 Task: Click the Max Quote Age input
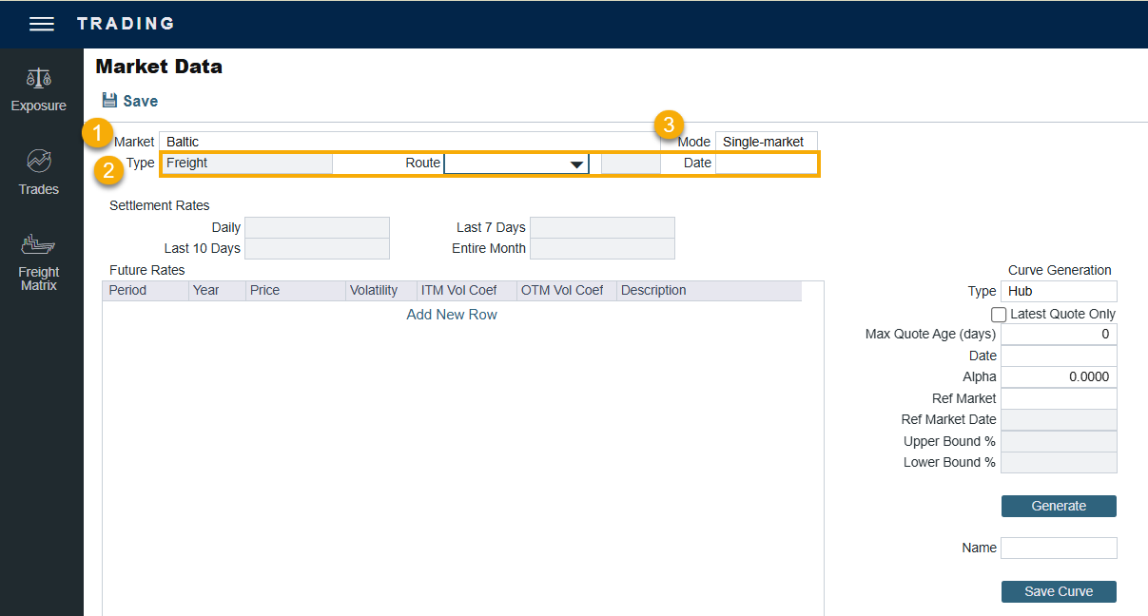[x=1058, y=335]
